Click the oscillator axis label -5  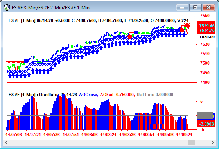tap(202, 129)
